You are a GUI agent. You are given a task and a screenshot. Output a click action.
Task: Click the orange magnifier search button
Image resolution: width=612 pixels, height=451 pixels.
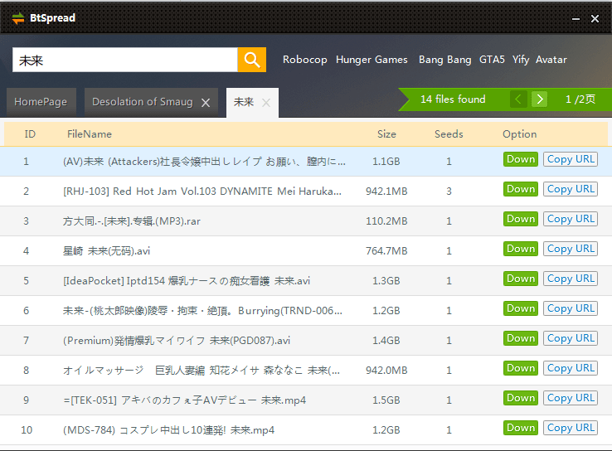[252, 60]
